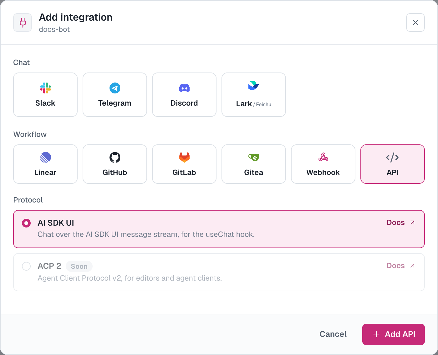This screenshot has height=355, width=438.
Task: Click the Gitea label text
Action: pyautogui.click(x=254, y=172)
